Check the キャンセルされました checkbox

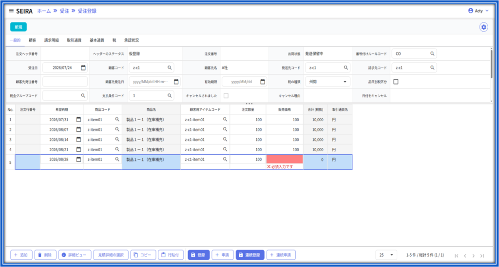[x=226, y=95]
